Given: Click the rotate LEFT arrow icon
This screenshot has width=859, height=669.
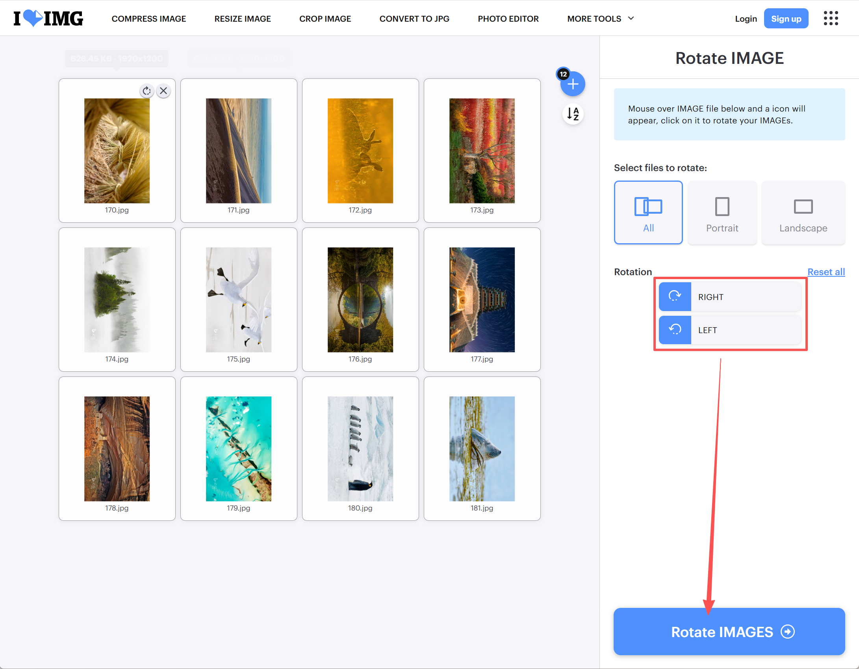Looking at the screenshot, I should (x=675, y=330).
